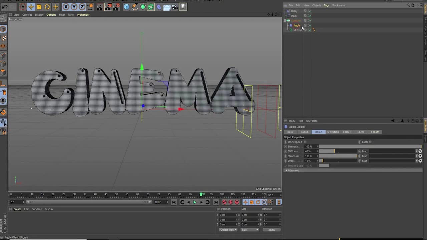Select the Plain effector in tree

click(294, 16)
